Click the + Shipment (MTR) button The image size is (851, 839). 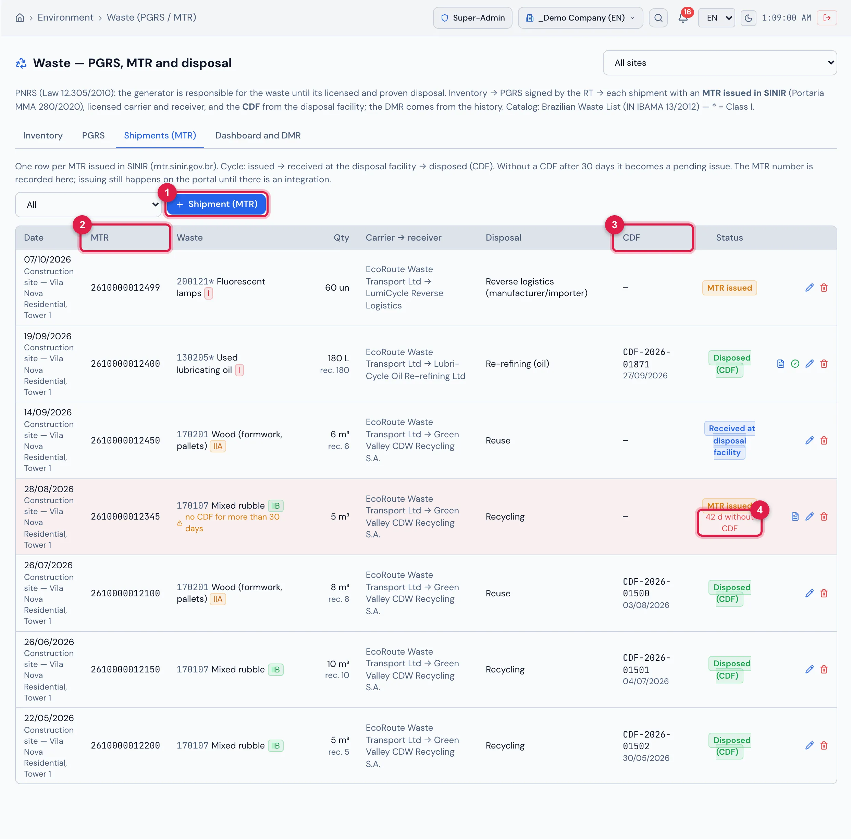(217, 204)
